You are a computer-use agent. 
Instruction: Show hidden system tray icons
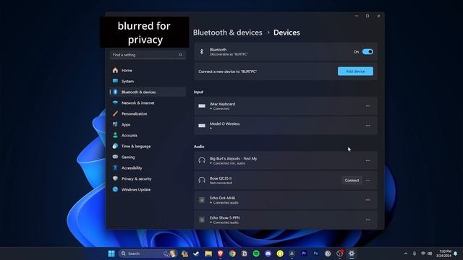pyautogui.click(x=406, y=253)
